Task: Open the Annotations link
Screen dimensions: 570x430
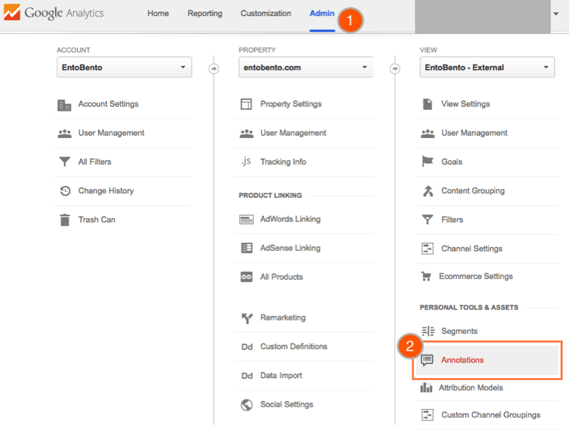Action: pyautogui.click(x=462, y=360)
